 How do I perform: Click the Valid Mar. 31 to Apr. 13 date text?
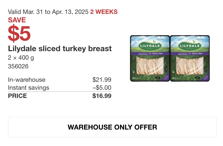(x=48, y=12)
